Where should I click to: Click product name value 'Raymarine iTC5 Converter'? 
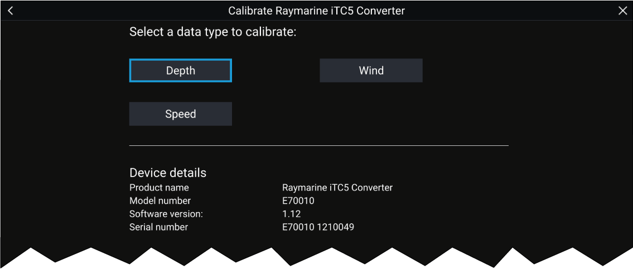pyautogui.click(x=337, y=188)
